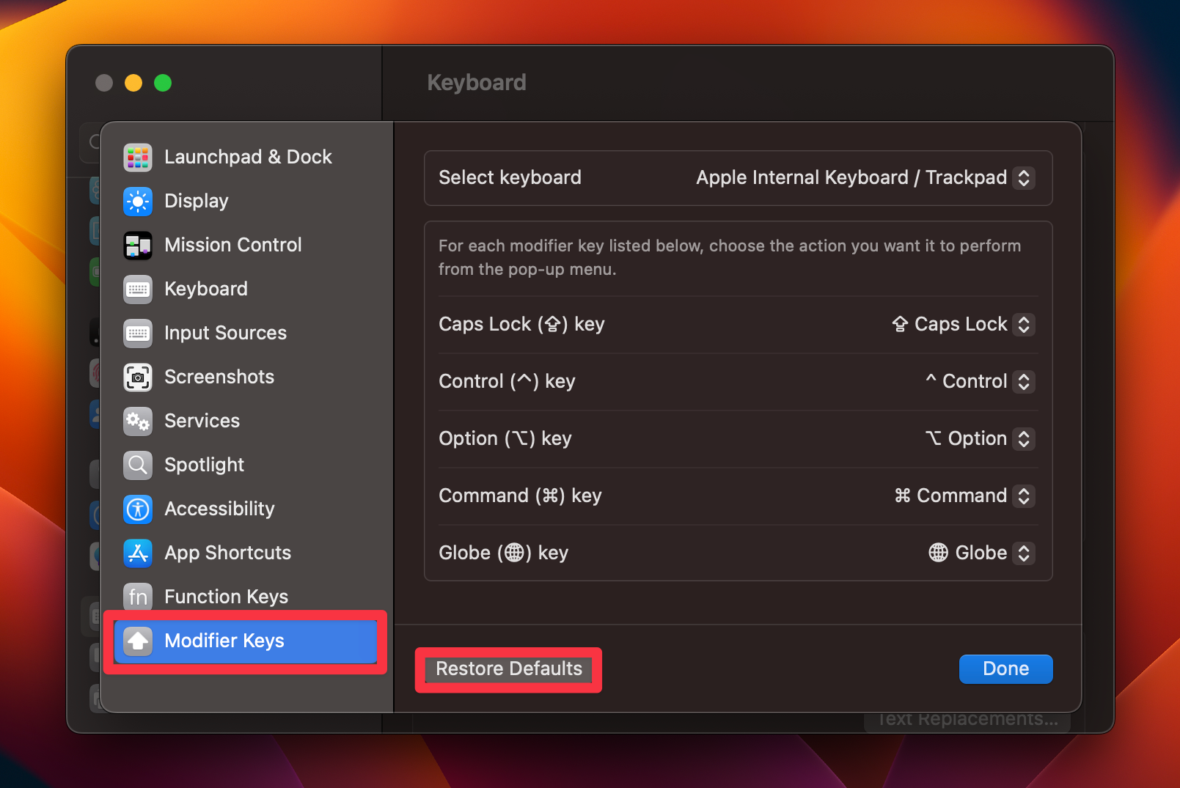Image resolution: width=1180 pixels, height=788 pixels.
Task: Open Mission Control settings via its icon
Action: (138, 245)
